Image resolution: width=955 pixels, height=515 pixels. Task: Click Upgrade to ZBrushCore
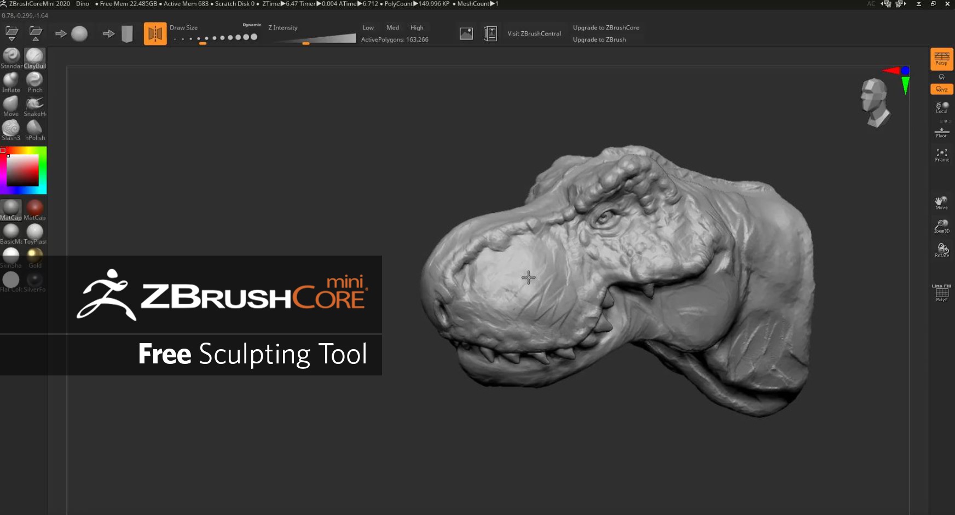606,27
